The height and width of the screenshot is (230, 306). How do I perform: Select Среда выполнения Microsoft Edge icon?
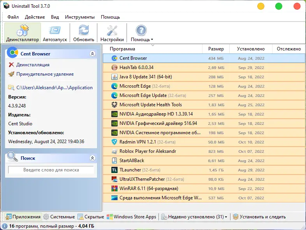pyautogui.click(x=114, y=198)
